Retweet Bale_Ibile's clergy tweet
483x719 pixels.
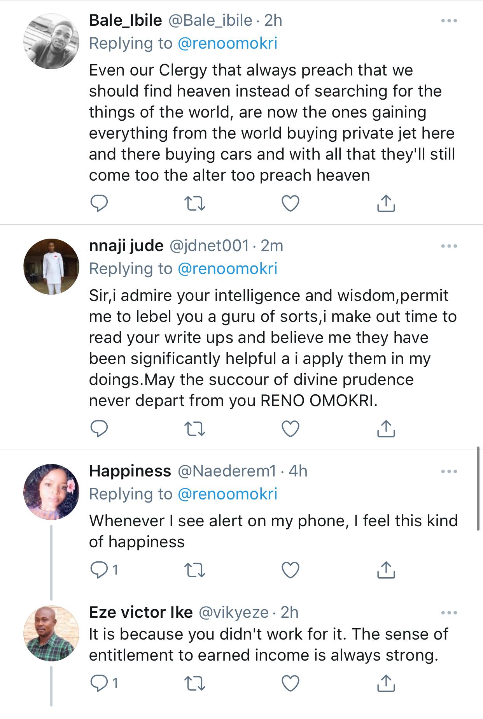pos(194,203)
